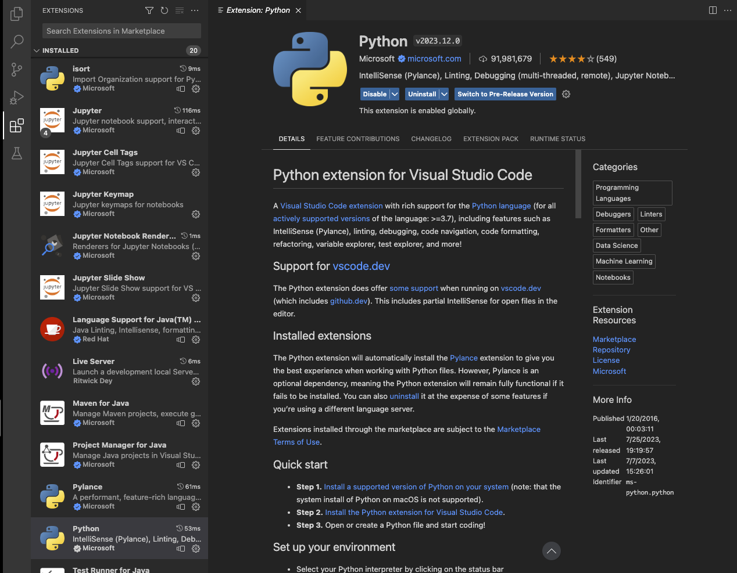Click the Search Extensions in Marketplace field

[x=121, y=31]
